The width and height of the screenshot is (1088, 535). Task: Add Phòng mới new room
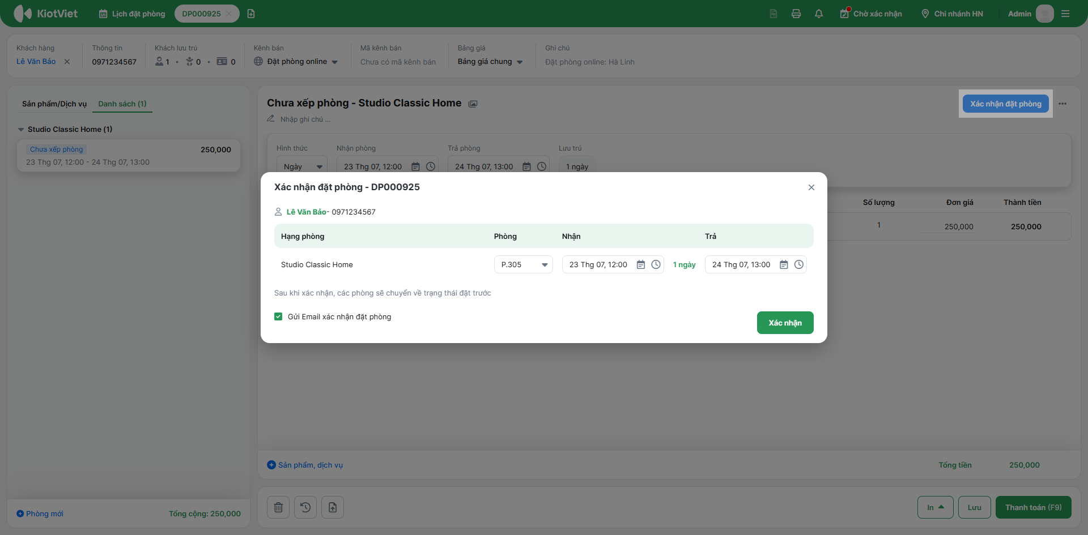40,513
